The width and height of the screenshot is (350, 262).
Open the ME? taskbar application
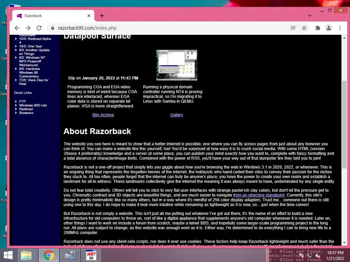click(x=91, y=255)
